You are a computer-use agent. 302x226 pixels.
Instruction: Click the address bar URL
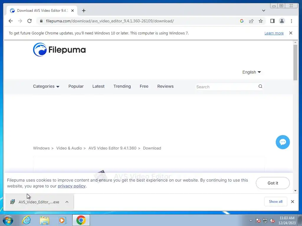pos(110,21)
